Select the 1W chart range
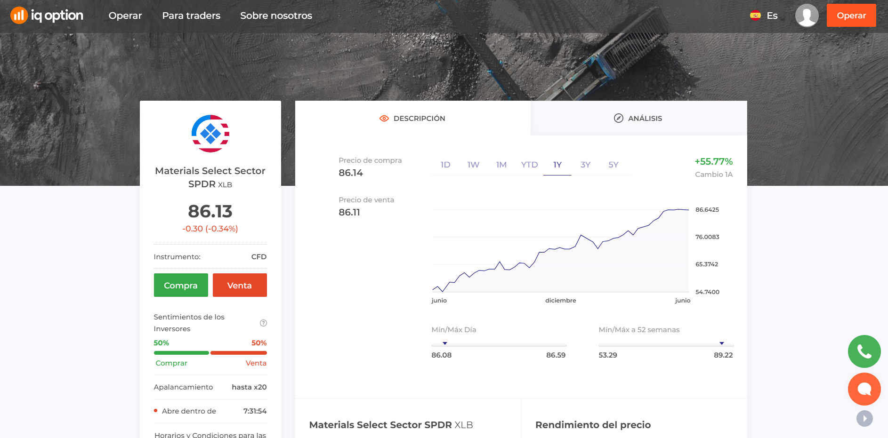This screenshot has width=888, height=438. pyautogui.click(x=473, y=165)
